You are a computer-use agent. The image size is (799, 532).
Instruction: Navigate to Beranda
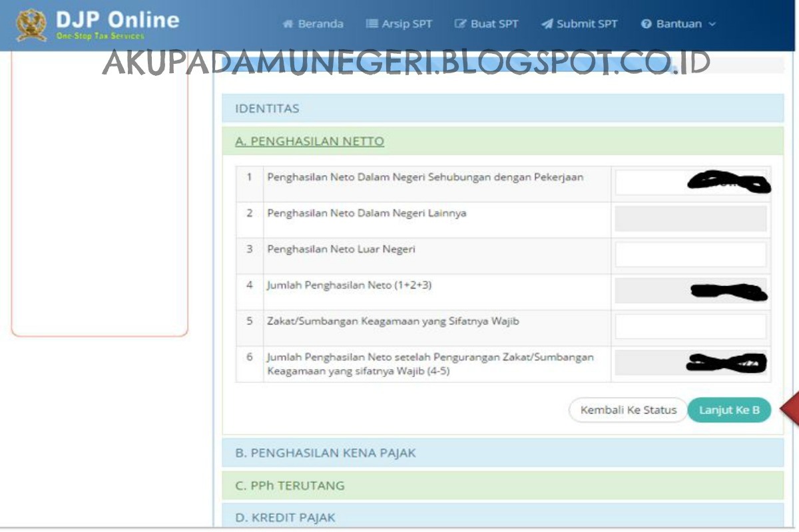point(321,23)
